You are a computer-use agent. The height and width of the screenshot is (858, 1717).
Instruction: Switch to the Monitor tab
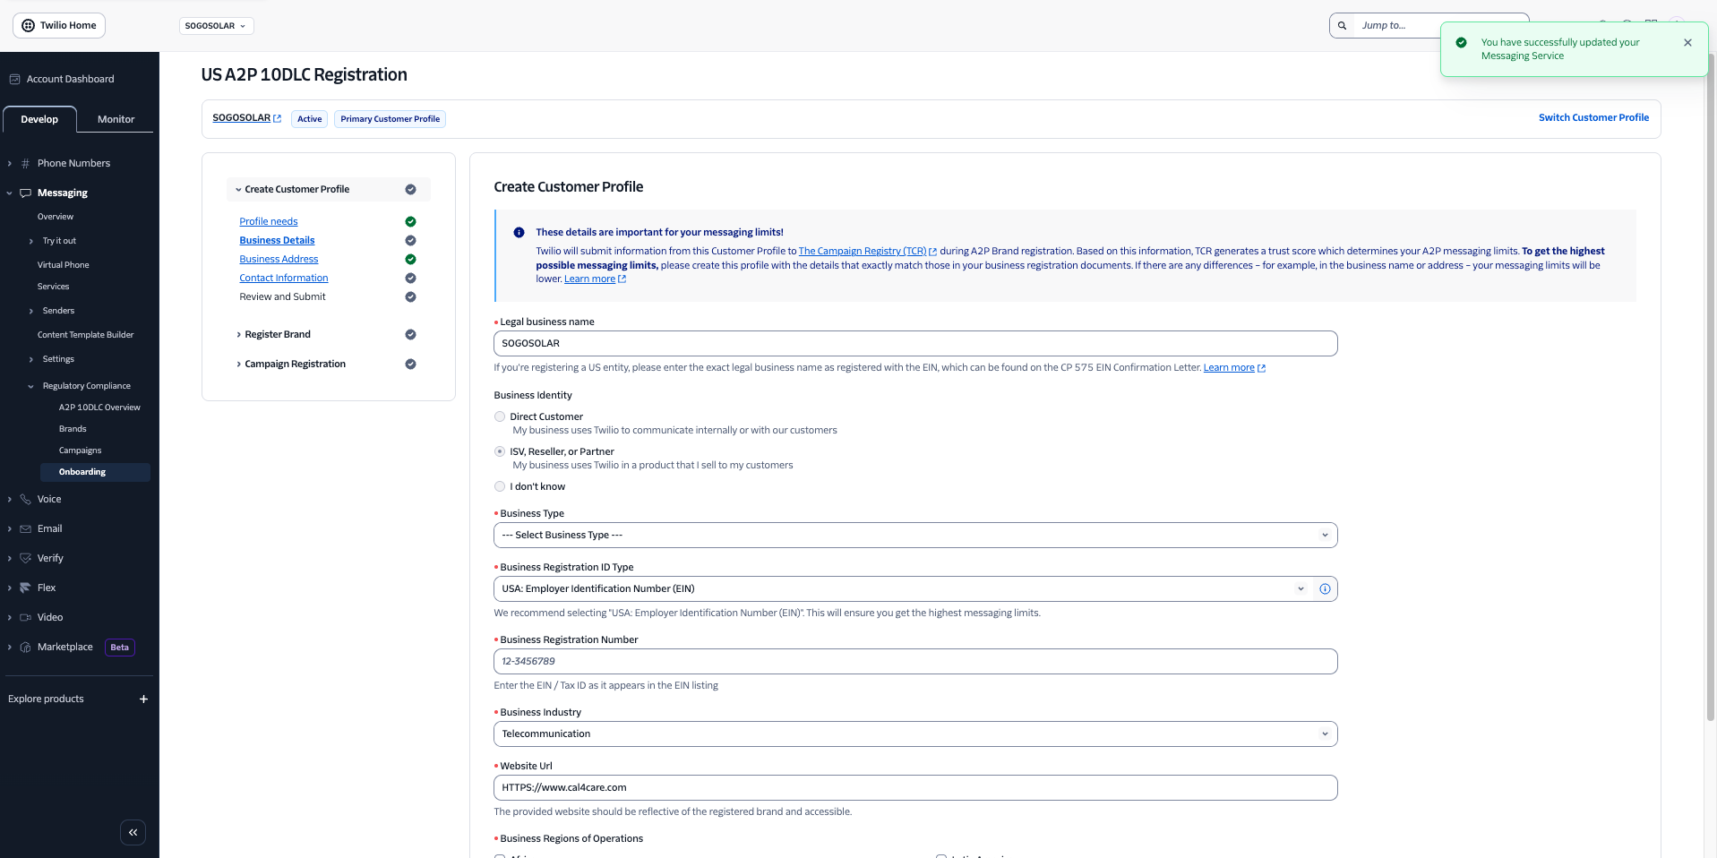click(115, 118)
